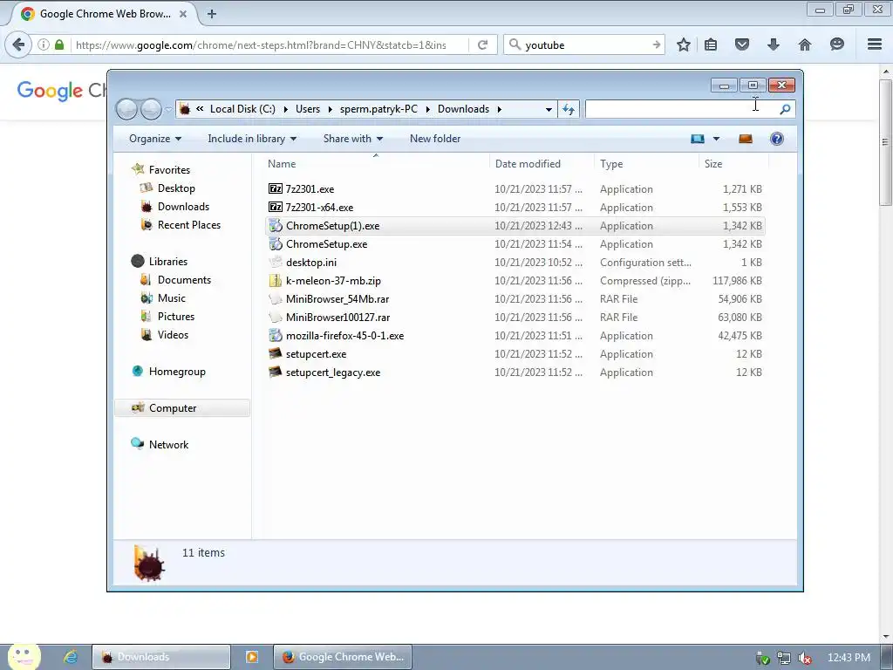This screenshot has width=893, height=670.
Task: Switch to Downloads taskbar window button
Action: click(161, 657)
